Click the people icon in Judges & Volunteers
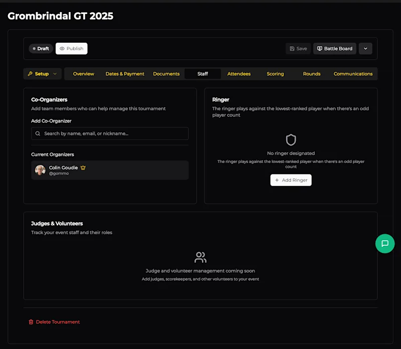 click(x=200, y=257)
